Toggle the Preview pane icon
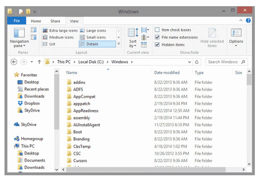This screenshot has height=176, width=256. 34,30
